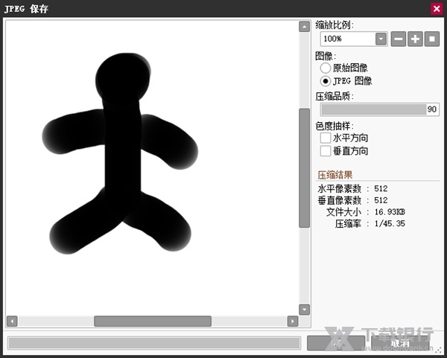
Task: Click the preview horizontal scrollbar thumb
Action: coord(152,321)
